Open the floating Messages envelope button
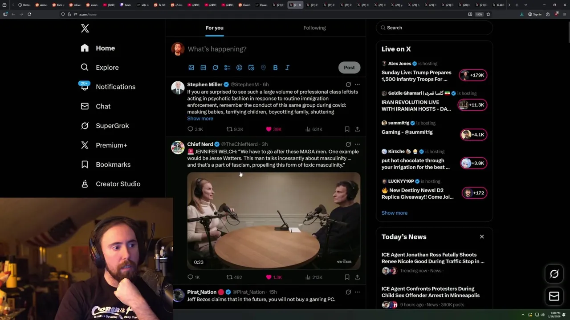The image size is (570, 320). pos(554,296)
